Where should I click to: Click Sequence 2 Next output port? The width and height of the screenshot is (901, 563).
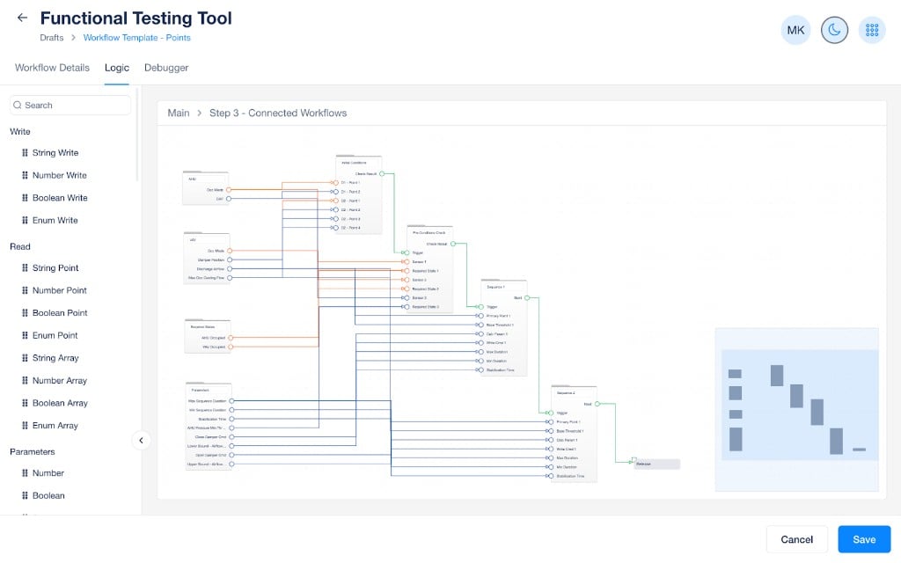coord(597,404)
